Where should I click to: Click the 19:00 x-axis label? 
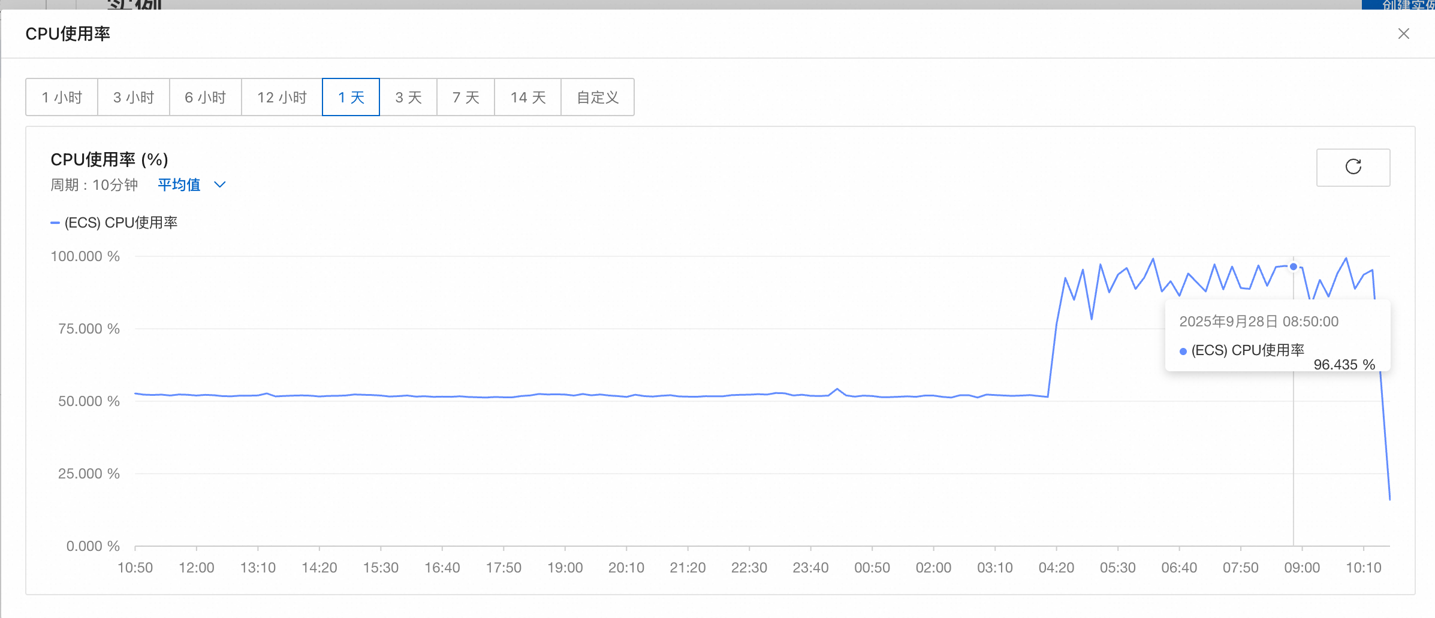pos(565,568)
